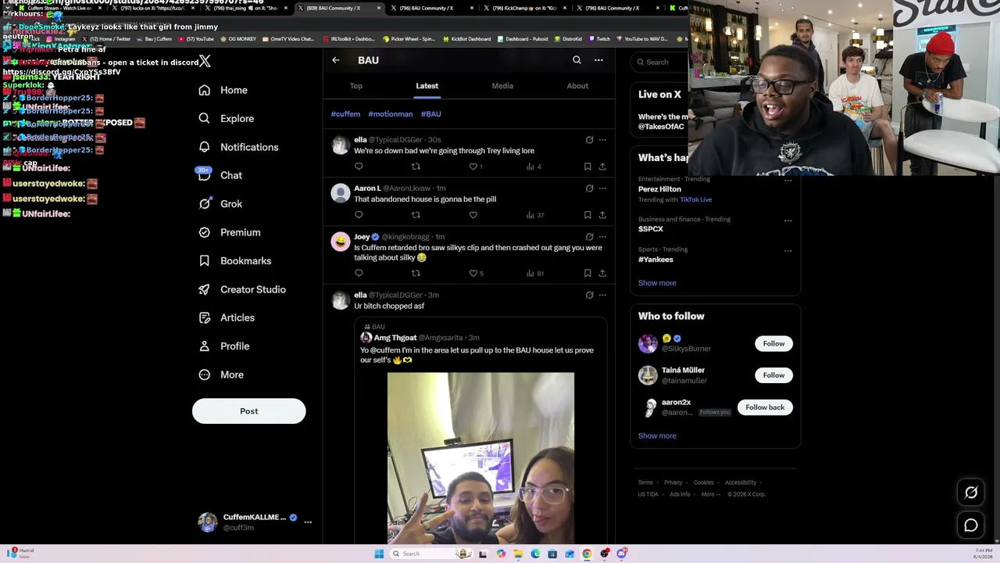
Task: Open more options on ella's Trey lore post
Action: 602,140
